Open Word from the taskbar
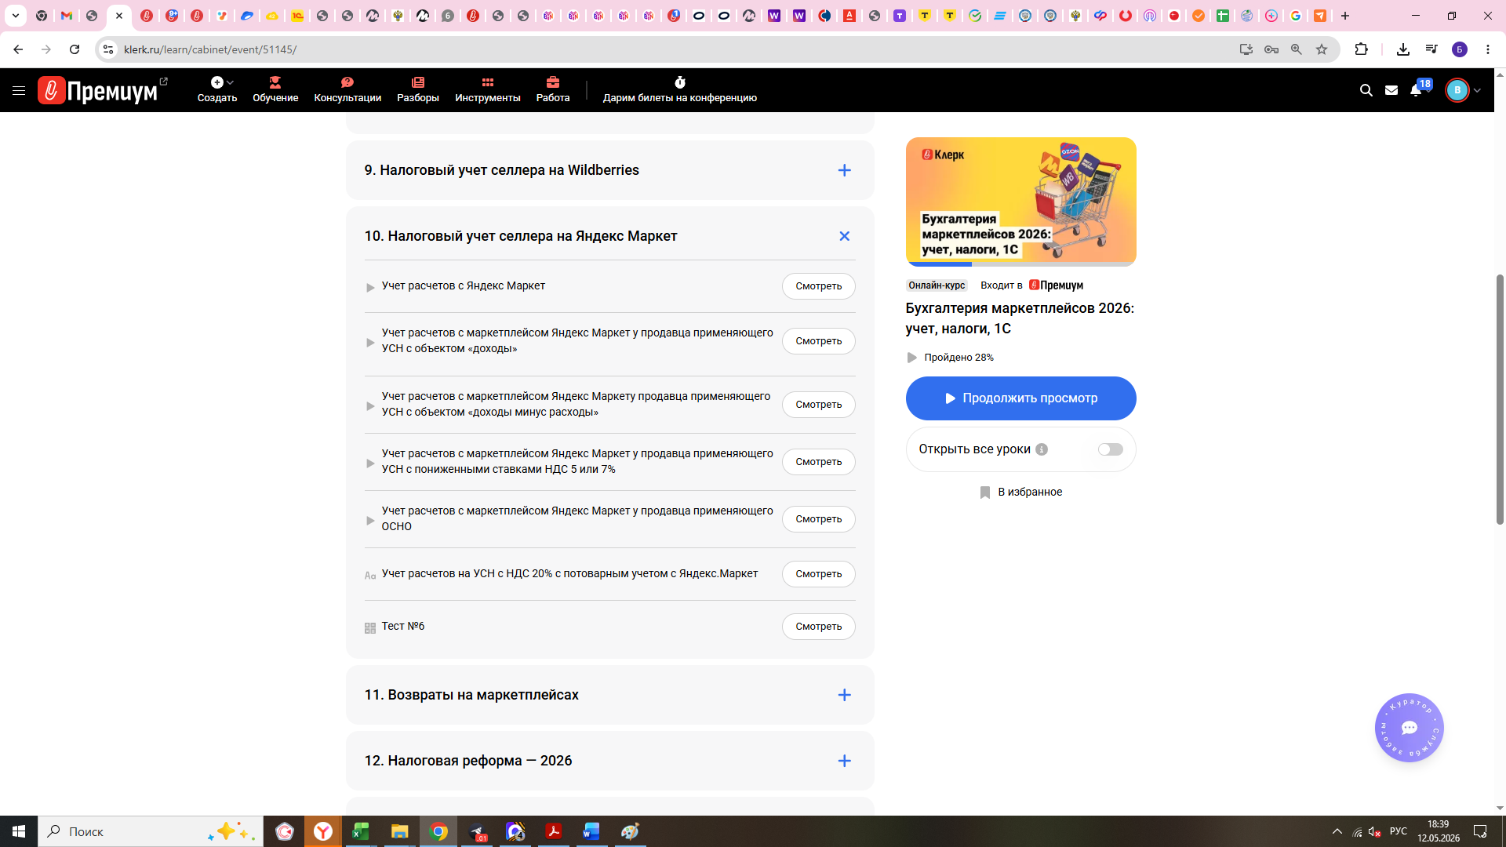Image resolution: width=1506 pixels, height=847 pixels. [591, 831]
